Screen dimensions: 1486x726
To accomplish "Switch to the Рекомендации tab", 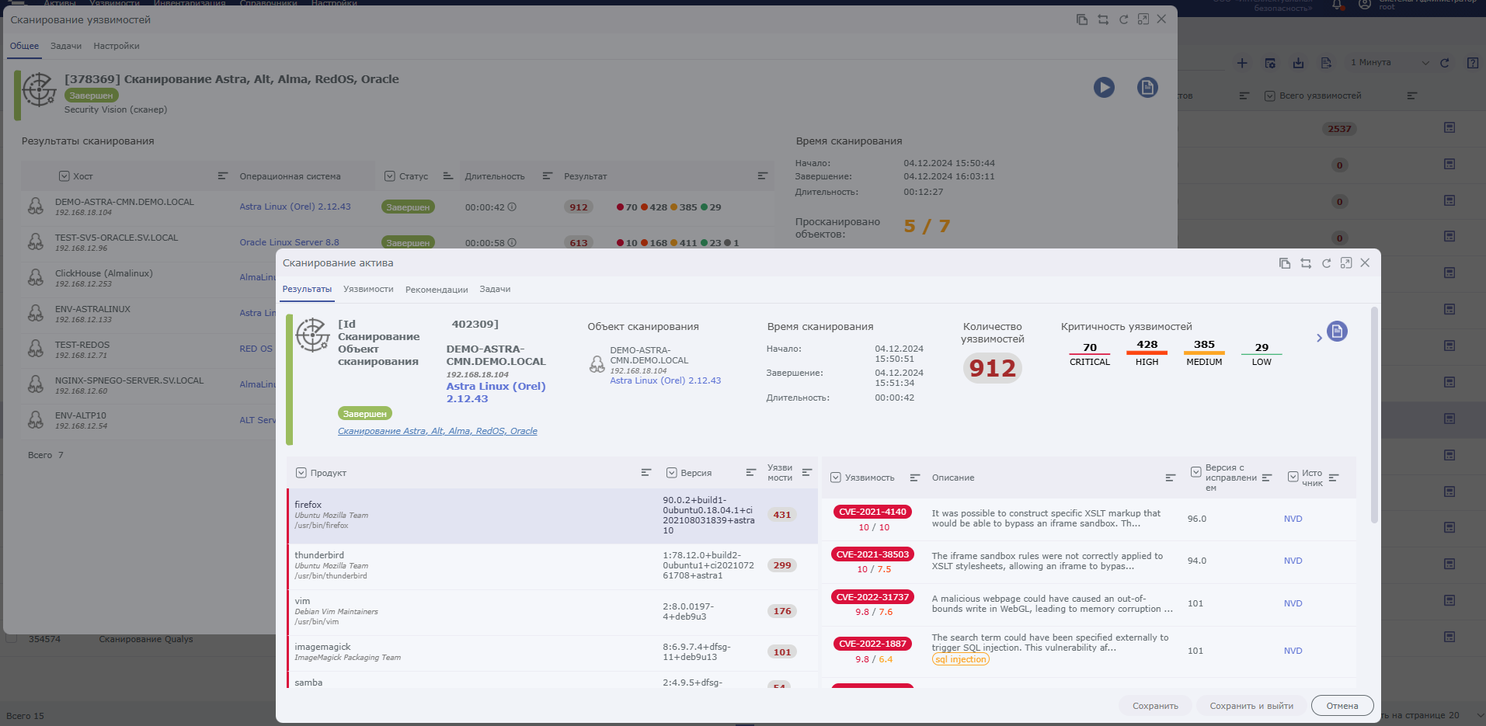I will [437, 290].
